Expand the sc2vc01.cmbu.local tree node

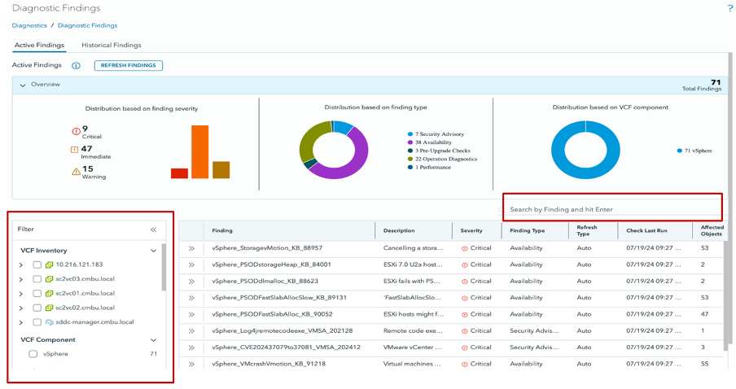21,294
